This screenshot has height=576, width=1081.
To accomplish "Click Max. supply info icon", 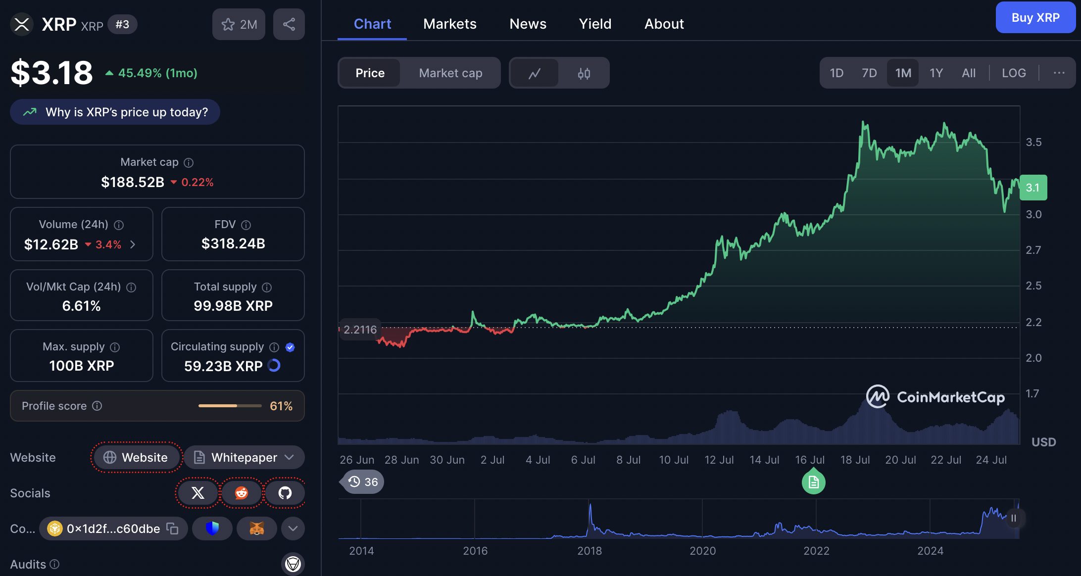I will click(x=115, y=347).
